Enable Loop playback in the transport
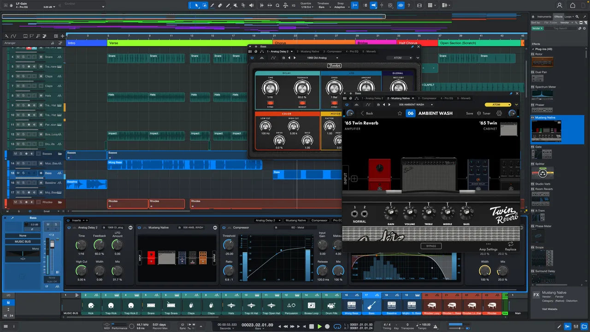This screenshot has height=332, width=590. [337, 326]
